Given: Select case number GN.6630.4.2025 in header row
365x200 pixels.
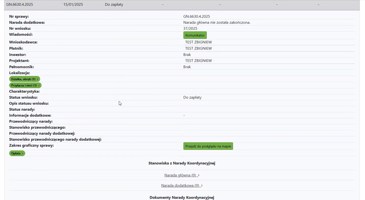Looking at the screenshot, I should click(x=20, y=5).
